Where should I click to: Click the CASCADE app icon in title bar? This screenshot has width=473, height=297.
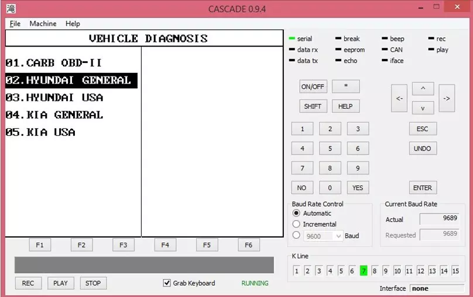pyautogui.click(x=11, y=9)
